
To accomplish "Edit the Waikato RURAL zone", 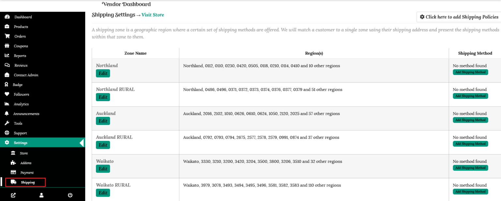I will coord(103,193).
